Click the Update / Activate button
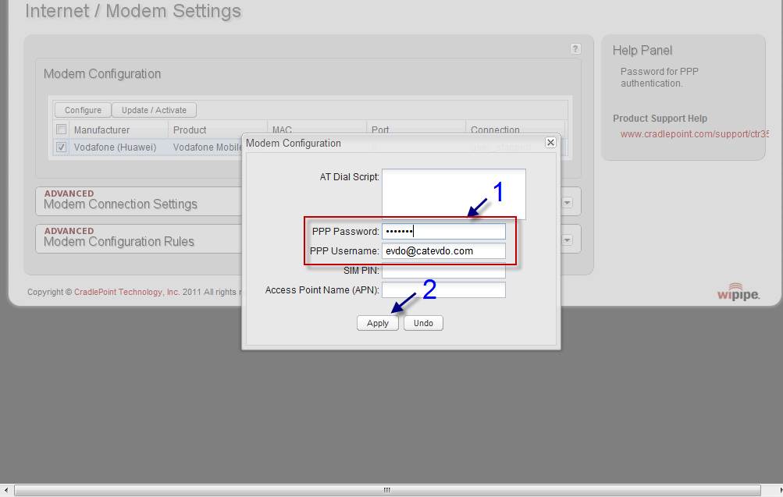 (x=154, y=110)
